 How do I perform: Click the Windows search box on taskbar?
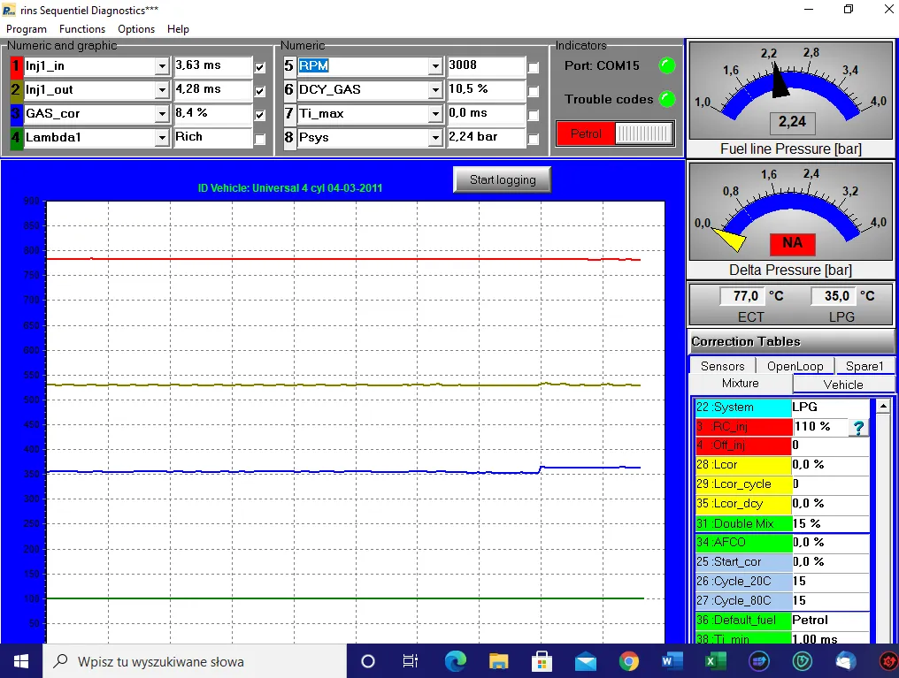coord(195,661)
